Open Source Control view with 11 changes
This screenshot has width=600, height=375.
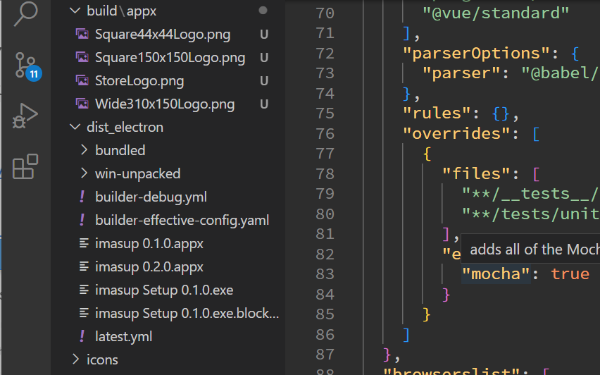pyautogui.click(x=25, y=65)
